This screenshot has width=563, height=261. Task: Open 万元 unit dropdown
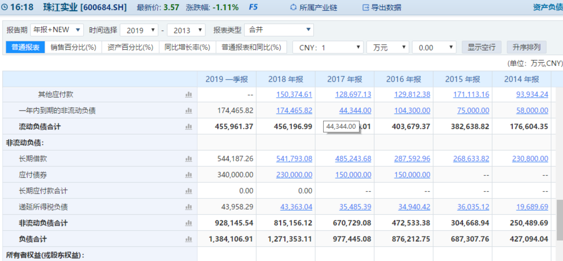(388, 47)
